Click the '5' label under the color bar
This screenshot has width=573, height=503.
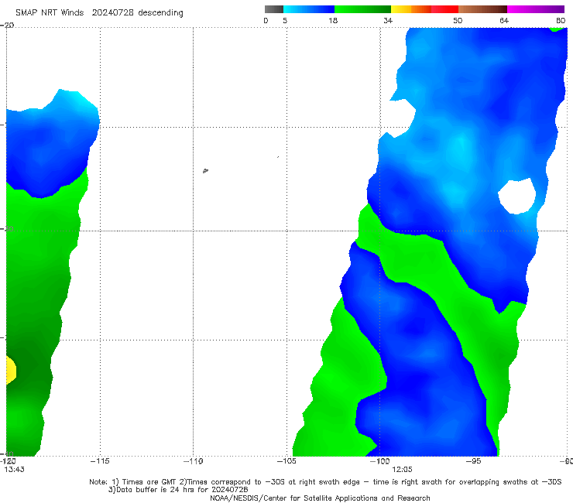285,20
